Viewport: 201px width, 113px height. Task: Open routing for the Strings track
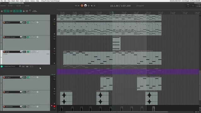coord(24,52)
